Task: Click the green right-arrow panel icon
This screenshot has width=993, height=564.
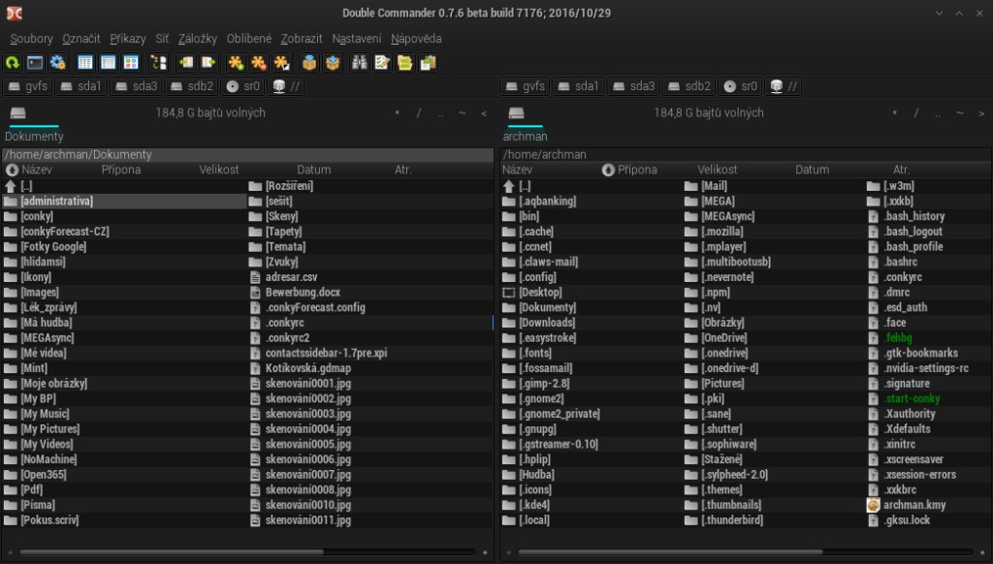Action: pos(208,62)
